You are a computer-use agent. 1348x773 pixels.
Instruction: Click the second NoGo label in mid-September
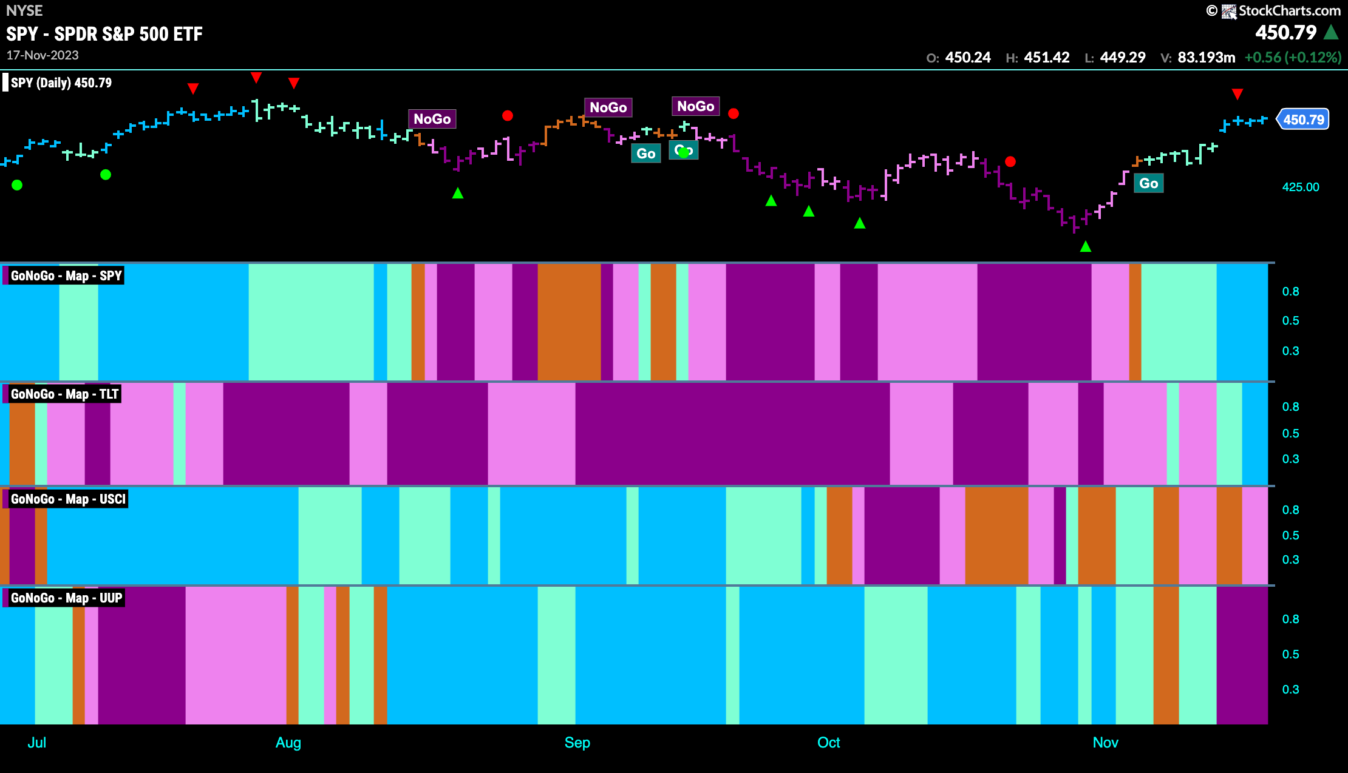(x=695, y=106)
